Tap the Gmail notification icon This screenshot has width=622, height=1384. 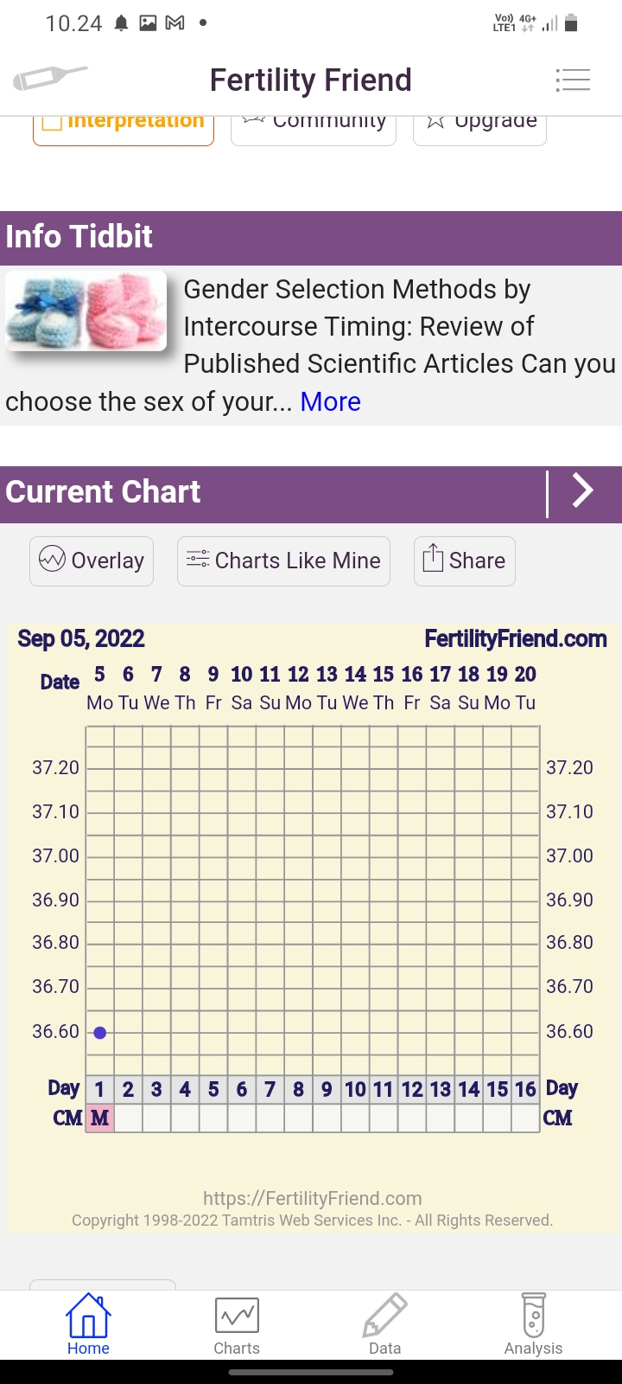pyautogui.click(x=175, y=23)
